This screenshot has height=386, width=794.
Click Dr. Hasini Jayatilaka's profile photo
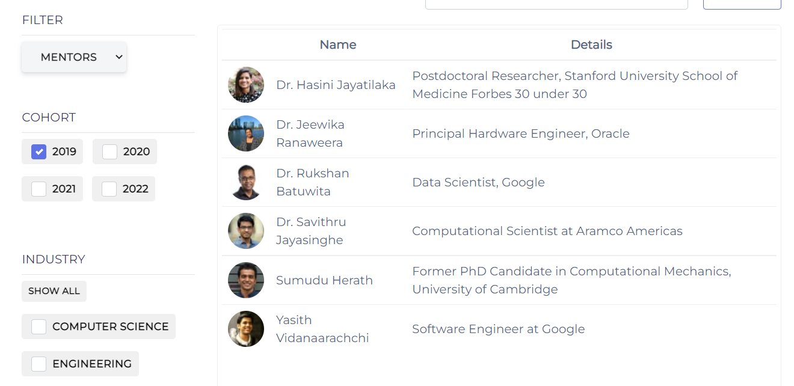pos(246,85)
